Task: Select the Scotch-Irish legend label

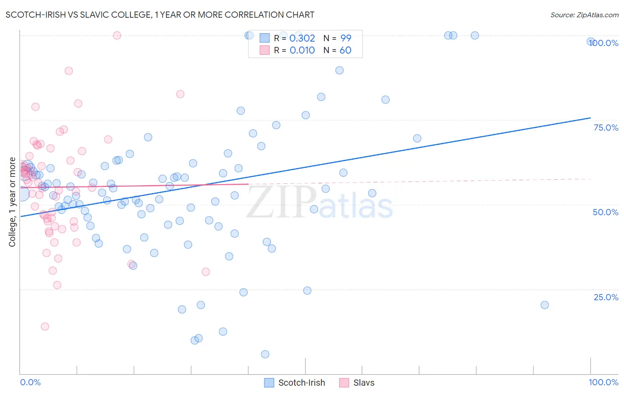Action: pos(301,383)
